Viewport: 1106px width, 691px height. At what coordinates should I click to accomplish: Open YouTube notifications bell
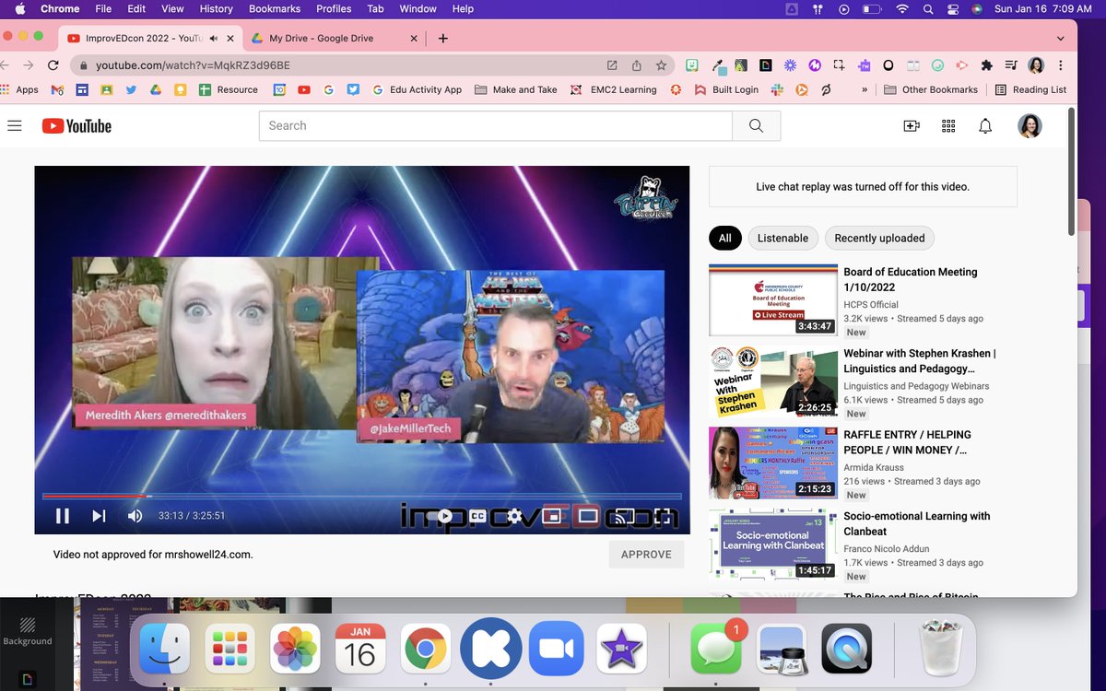click(985, 126)
